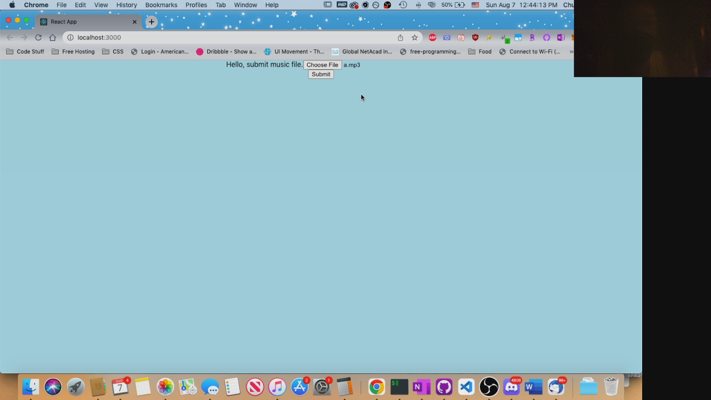
Task: Open the purple R extension
Action: pyautogui.click(x=532, y=37)
